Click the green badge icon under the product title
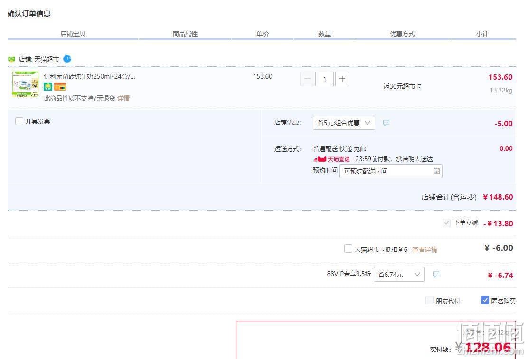This screenshot has width=528, height=359. point(48,86)
